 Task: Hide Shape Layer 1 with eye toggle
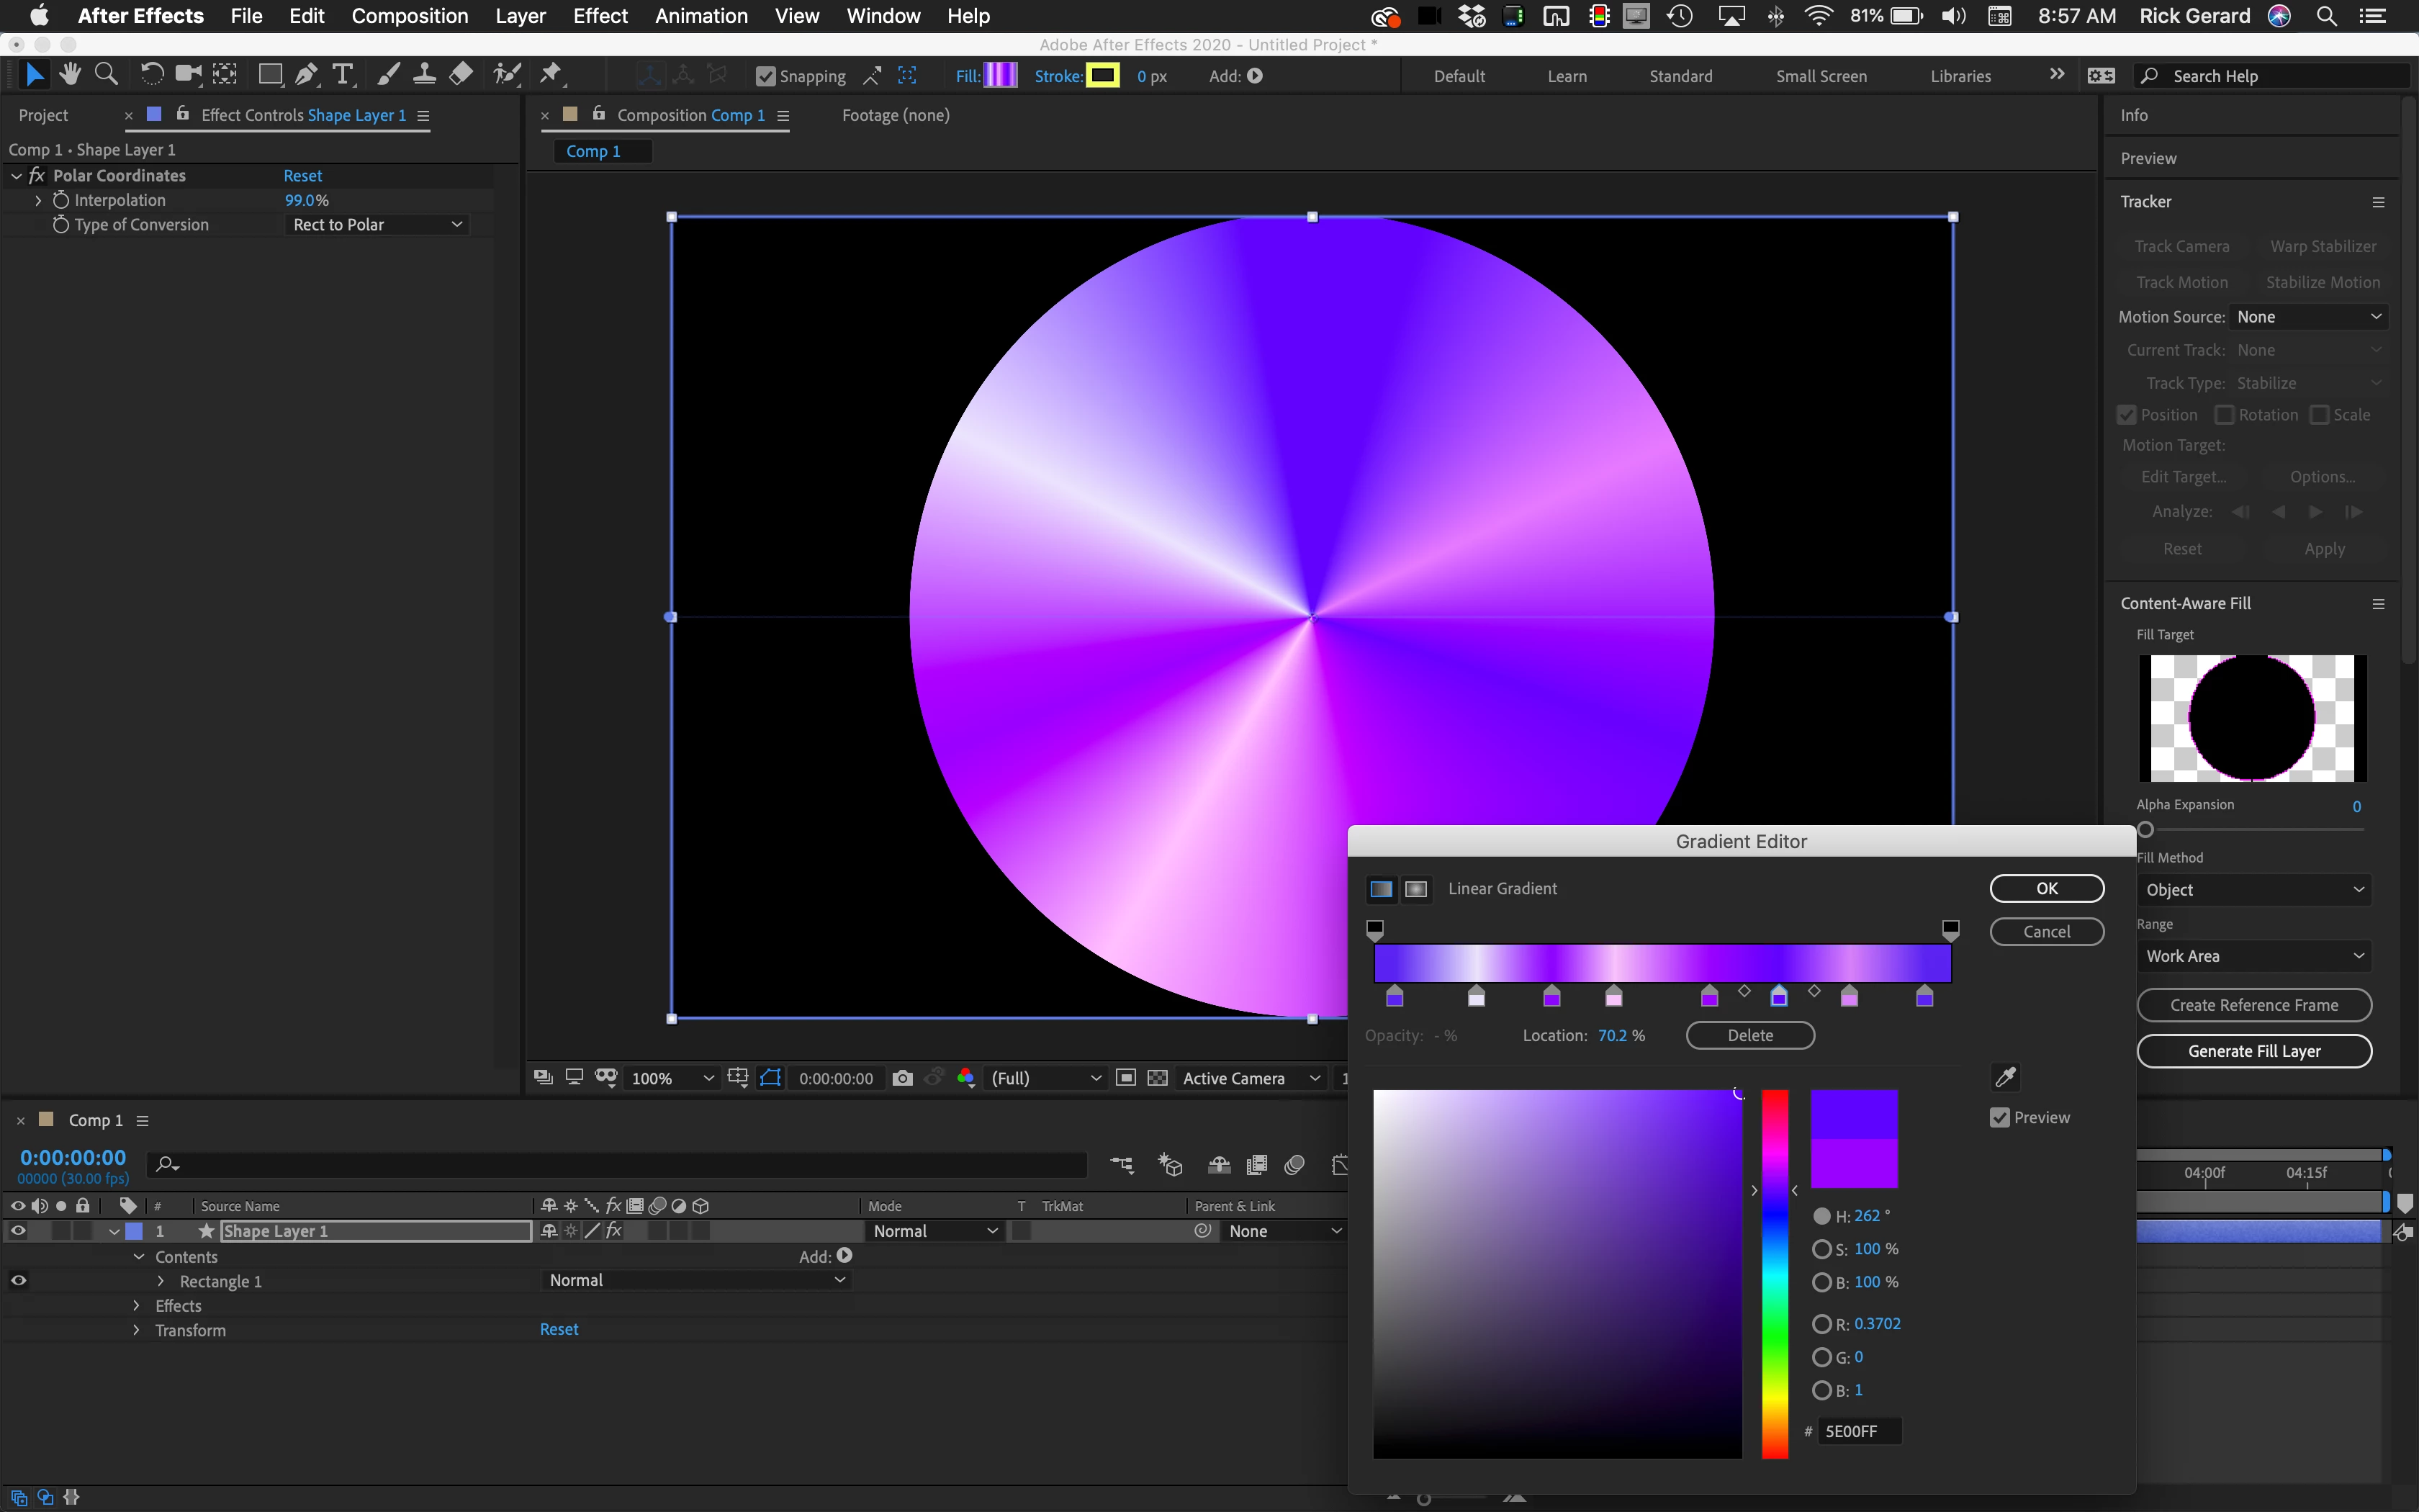(18, 1231)
